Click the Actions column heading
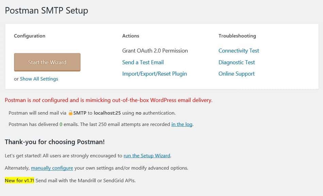This screenshot has width=323, height=196. tap(131, 36)
